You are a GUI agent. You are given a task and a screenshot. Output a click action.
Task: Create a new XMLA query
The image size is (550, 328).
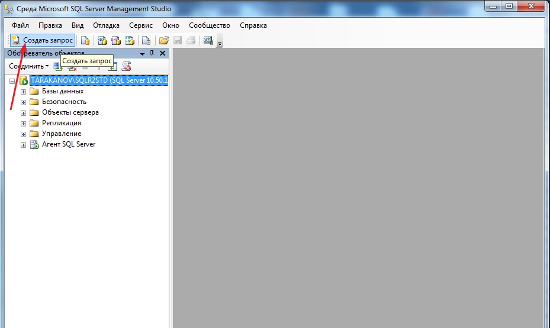click(x=130, y=41)
